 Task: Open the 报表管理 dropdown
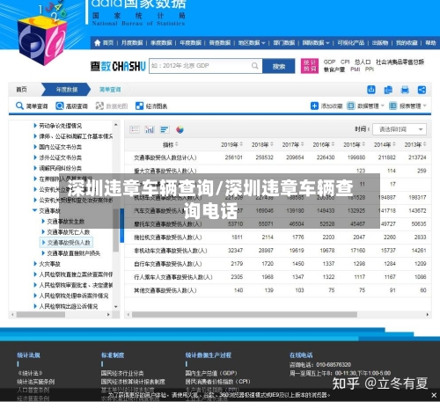tap(407, 106)
